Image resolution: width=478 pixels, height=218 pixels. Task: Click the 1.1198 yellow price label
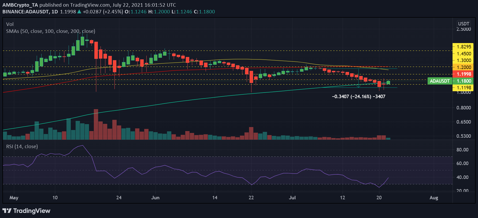point(463,88)
